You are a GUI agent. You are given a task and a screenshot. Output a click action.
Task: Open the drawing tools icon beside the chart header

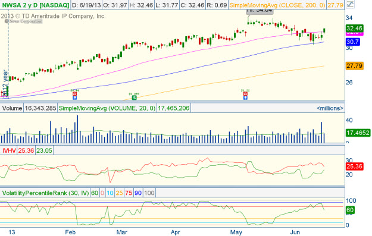(x=350, y=5)
